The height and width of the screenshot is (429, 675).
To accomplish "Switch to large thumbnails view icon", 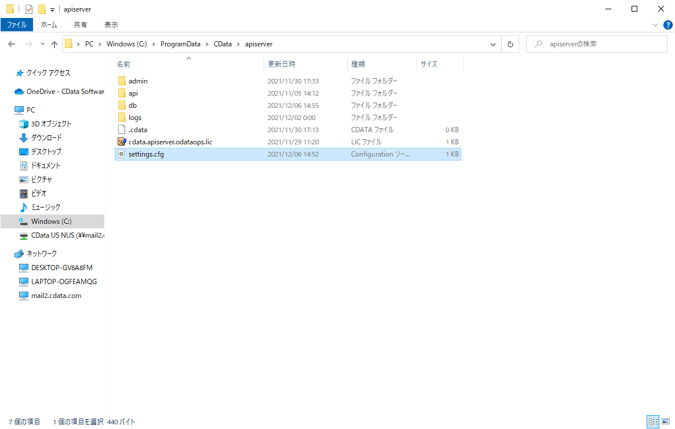I will (x=666, y=421).
